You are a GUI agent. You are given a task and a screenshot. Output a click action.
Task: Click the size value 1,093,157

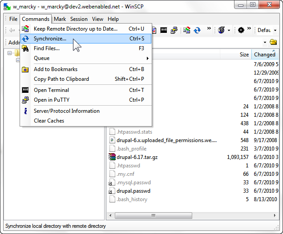pyautogui.click(x=238, y=157)
